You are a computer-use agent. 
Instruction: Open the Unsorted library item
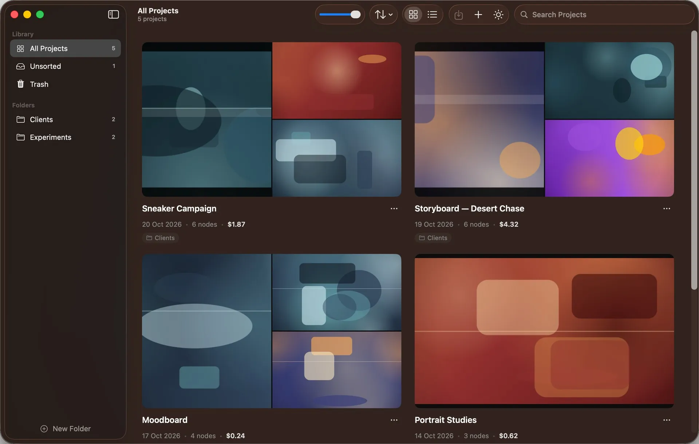pyautogui.click(x=66, y=66)
